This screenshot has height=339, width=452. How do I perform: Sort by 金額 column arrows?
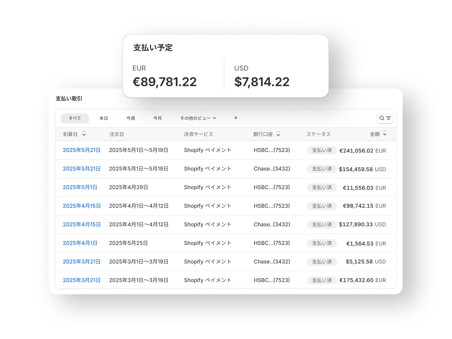tap(385, 134)
